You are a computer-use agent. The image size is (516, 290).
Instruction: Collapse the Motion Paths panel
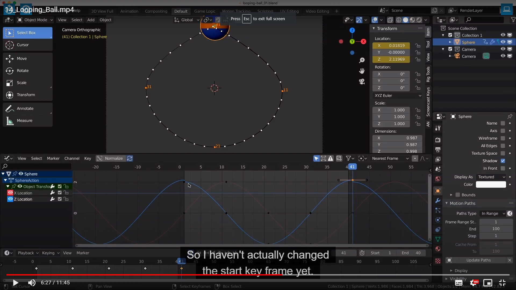pyautogui.click(x=463, y=203)
